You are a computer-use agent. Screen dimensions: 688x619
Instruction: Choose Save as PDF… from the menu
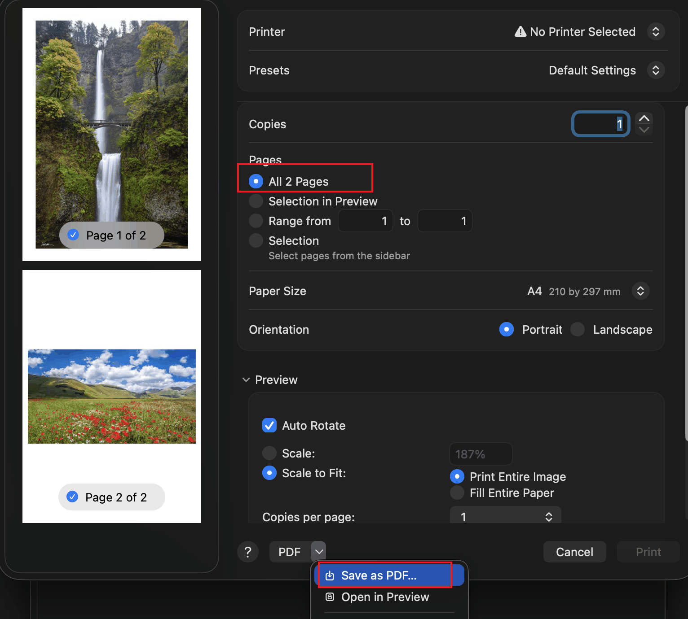pos(379,575)
